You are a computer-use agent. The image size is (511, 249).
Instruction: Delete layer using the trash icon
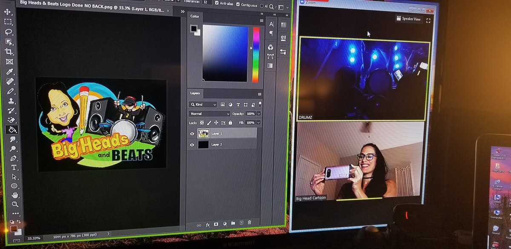250,223
